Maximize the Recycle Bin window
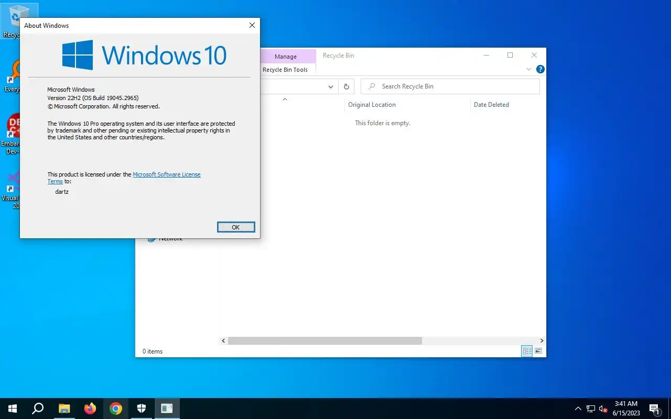Image resolution: width=671 pixels, height=419 pixels. coord(510,55)
